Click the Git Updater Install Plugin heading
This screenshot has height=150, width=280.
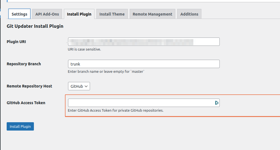pyautogui.click(x=35, y=26)
